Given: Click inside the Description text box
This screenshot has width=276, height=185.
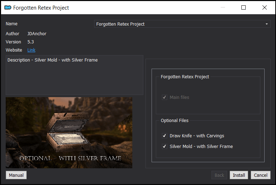Looking at the screenshot, I should [75, 75].
